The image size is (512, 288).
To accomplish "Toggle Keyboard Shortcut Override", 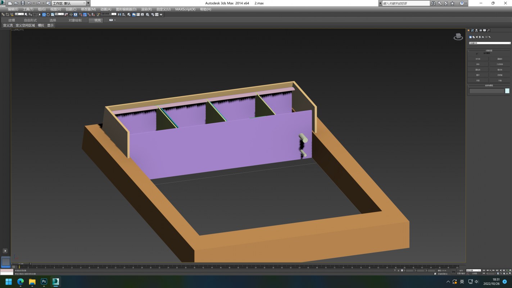I will click(x=75, y=14).
